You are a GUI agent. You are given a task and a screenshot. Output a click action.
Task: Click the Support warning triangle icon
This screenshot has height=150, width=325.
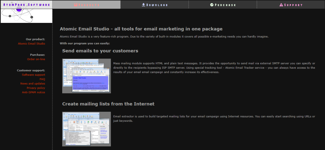(x=281, y=5)
